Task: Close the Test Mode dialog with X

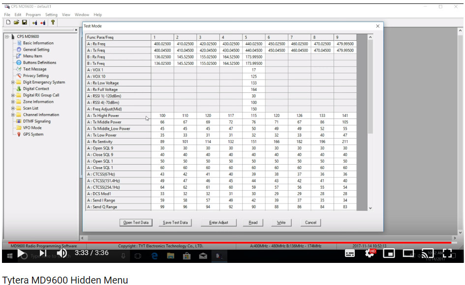Action: [x=377, y=26]
